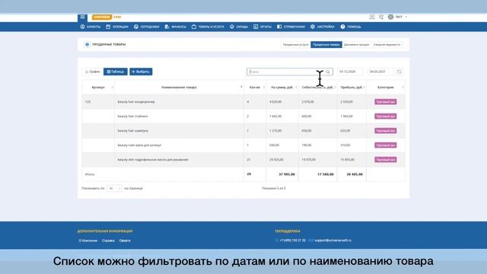Switch to the Сводная ведомость tab
Image resolution: width=487 pixels, height=274 pixels.
387,45
